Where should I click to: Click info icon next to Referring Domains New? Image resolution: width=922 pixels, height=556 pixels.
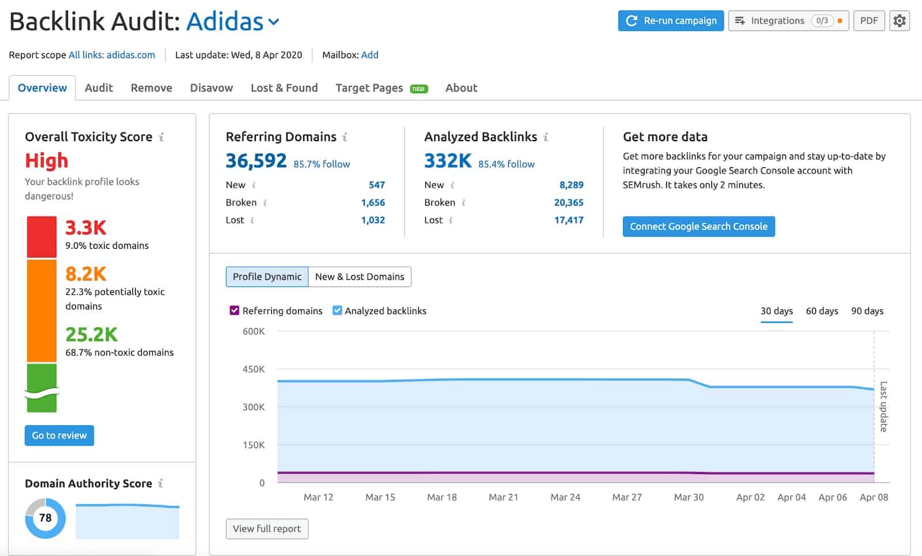(254, 185)
